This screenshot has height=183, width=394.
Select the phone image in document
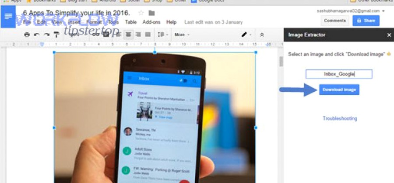point(155,117)
